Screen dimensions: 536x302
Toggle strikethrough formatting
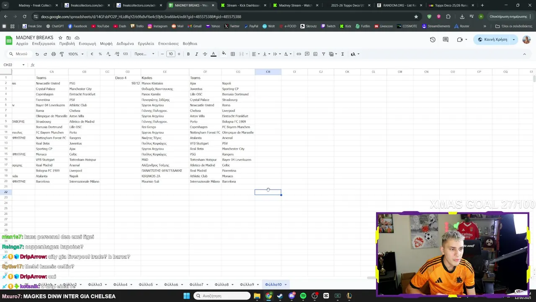205,54
